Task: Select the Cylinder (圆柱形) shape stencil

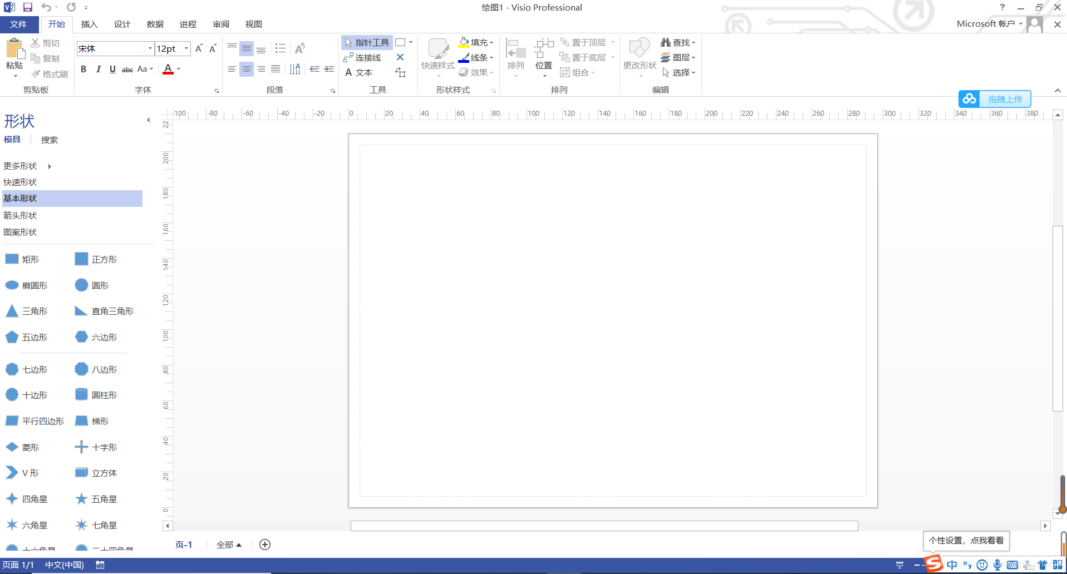Action: click(x=96, y=395)
